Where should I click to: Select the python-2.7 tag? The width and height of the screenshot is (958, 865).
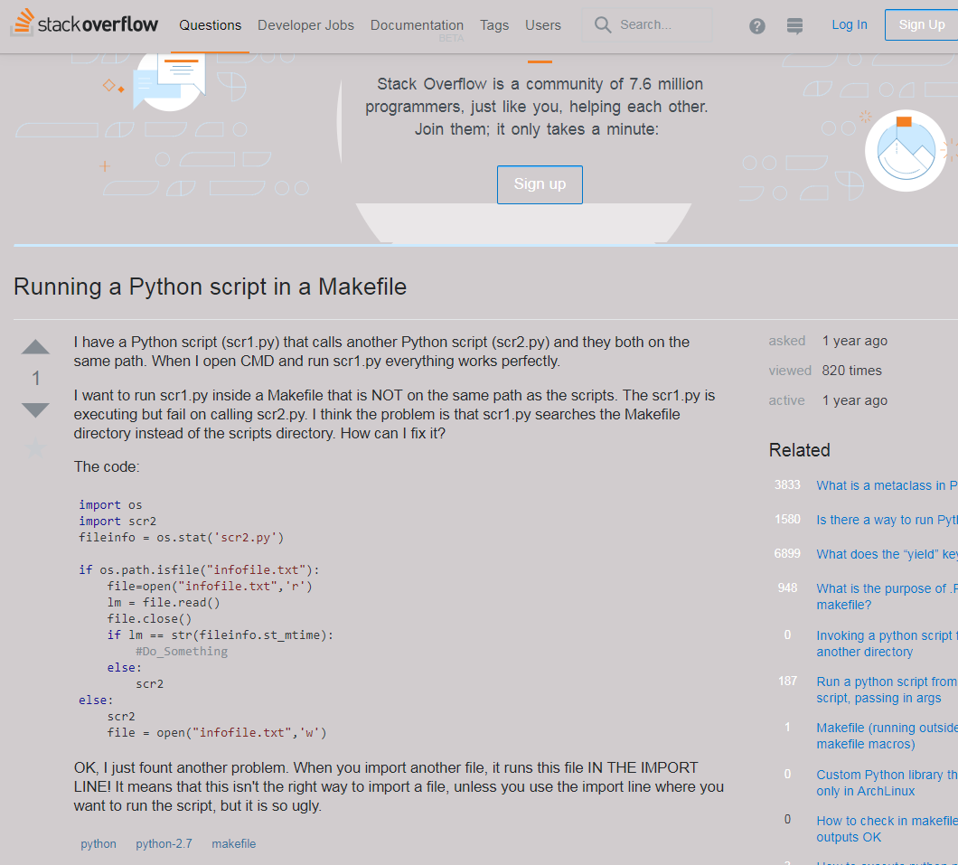click(x=164, y=843)
